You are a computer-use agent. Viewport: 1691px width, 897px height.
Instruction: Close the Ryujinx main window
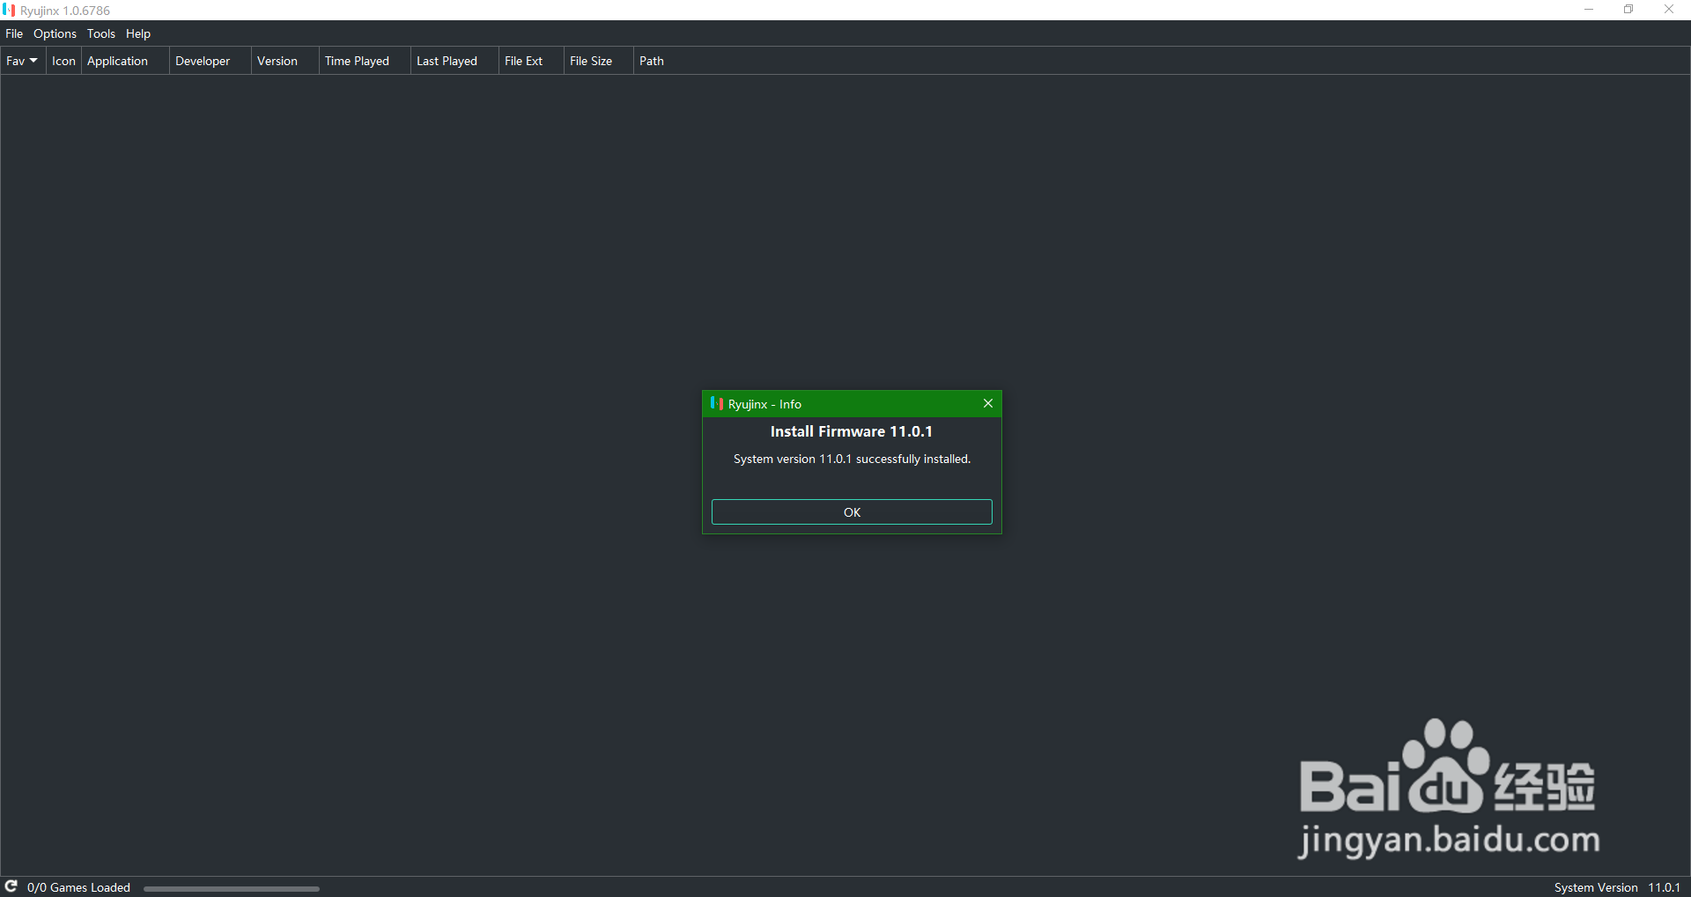point(1669,10)
